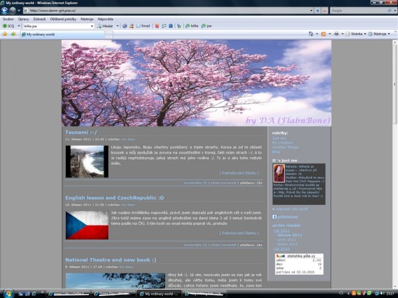Click the 'joe' search term button
This screenshot has height=298, width=398.
point(206,26)
